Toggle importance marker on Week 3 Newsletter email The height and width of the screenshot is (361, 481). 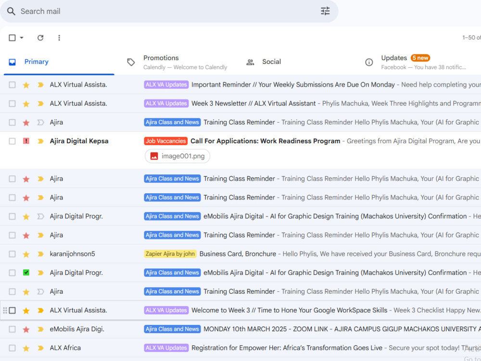coord(40,103)
